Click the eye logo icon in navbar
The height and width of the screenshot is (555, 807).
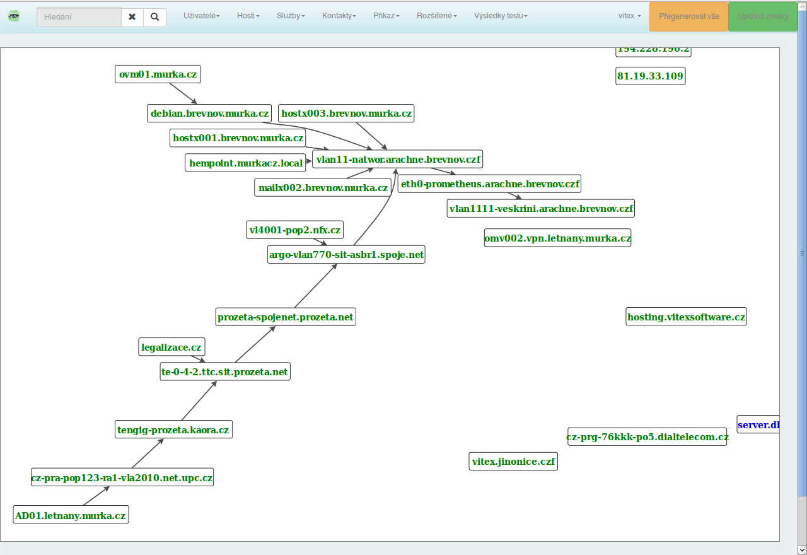(14, 16)
